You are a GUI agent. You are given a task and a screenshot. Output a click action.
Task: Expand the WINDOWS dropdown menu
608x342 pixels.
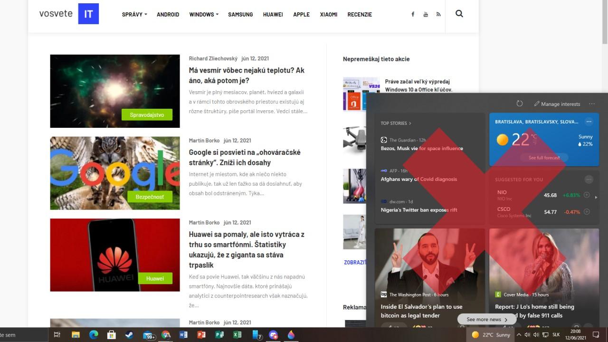[204, 14]
